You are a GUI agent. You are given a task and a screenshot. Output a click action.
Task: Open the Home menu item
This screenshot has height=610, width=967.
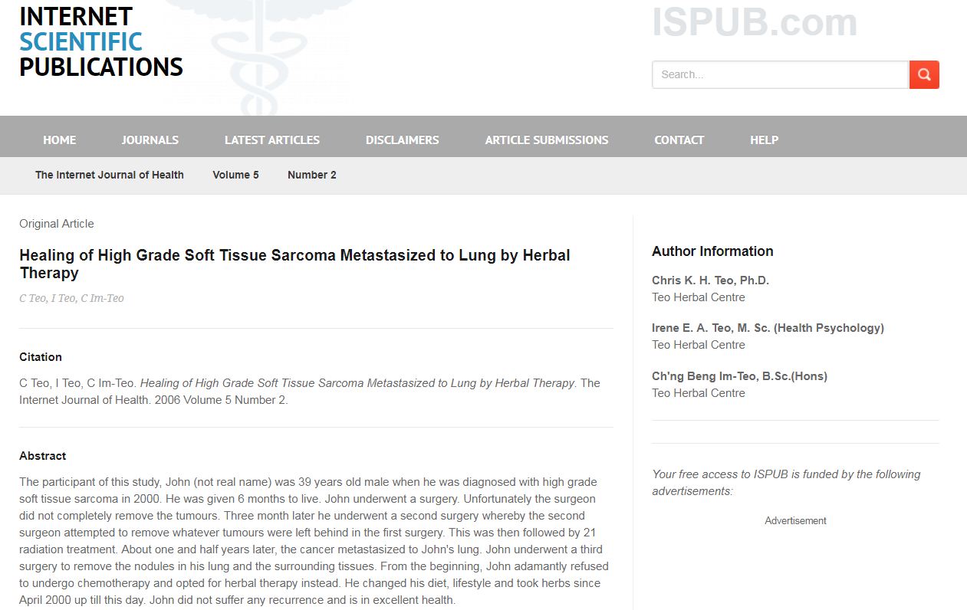point(59,139)
